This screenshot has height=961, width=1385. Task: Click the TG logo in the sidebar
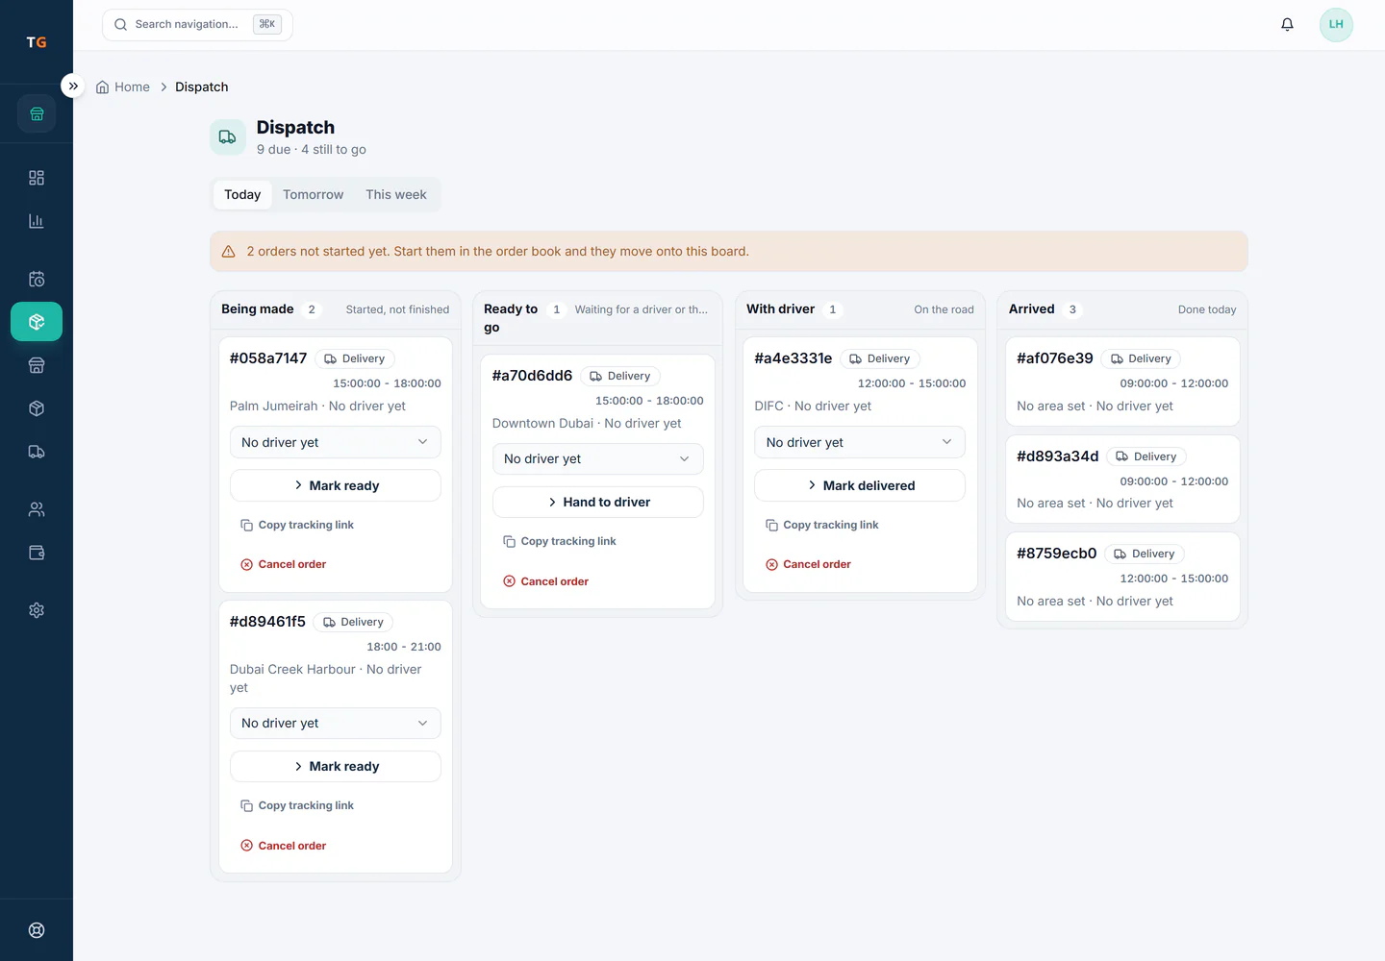tap(37, 42)
